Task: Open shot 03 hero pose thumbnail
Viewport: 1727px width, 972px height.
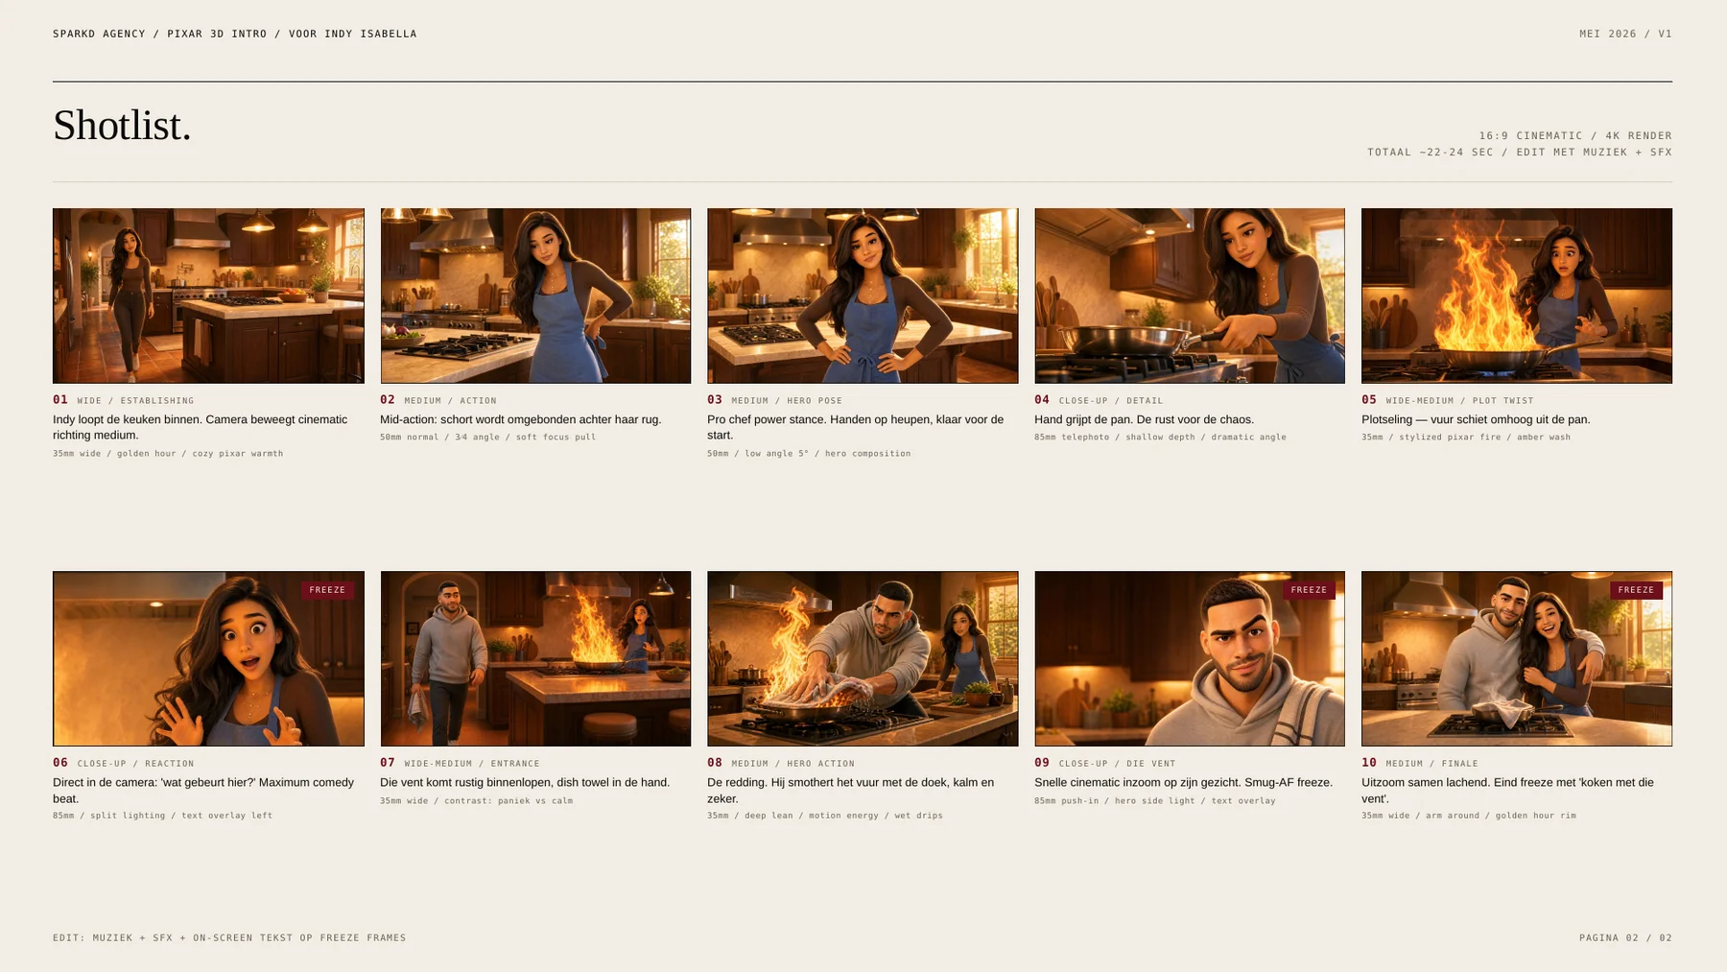Action: click(863, 296)
